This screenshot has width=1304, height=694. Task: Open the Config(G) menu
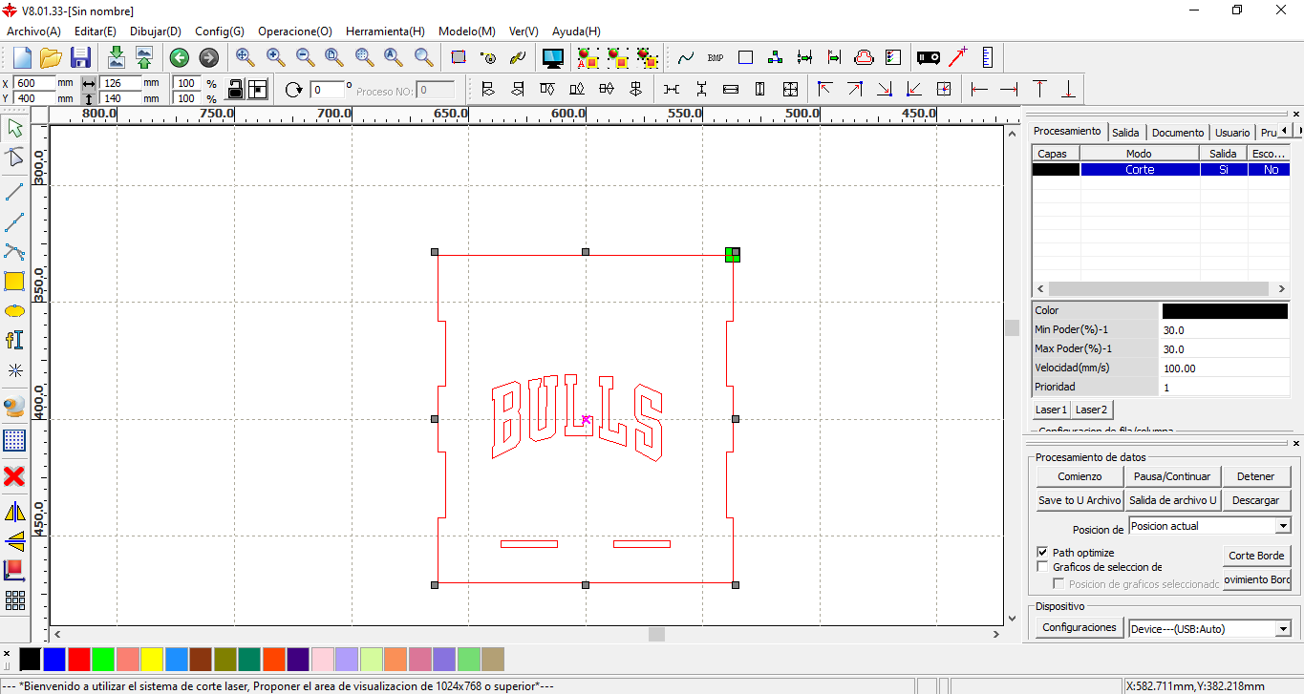point(220,32)
